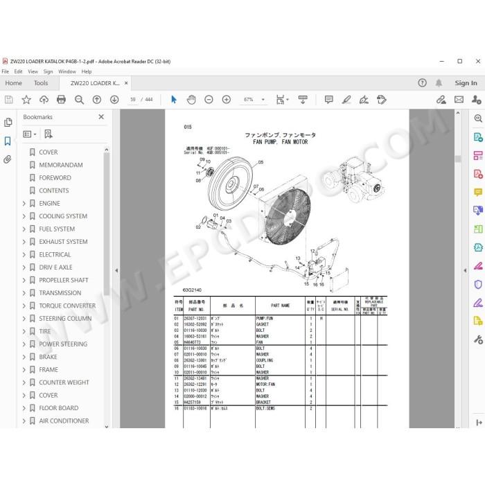Send file by email envelope
The height and width of the screenshot is (485, 485).
[459, 100]
